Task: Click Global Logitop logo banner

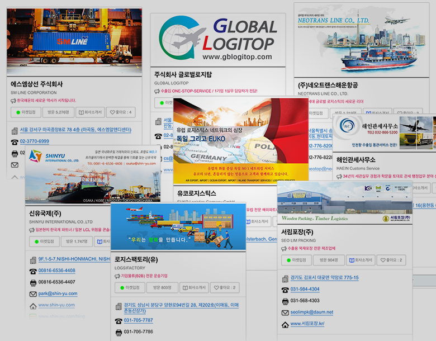Action: tap(218, 40)
